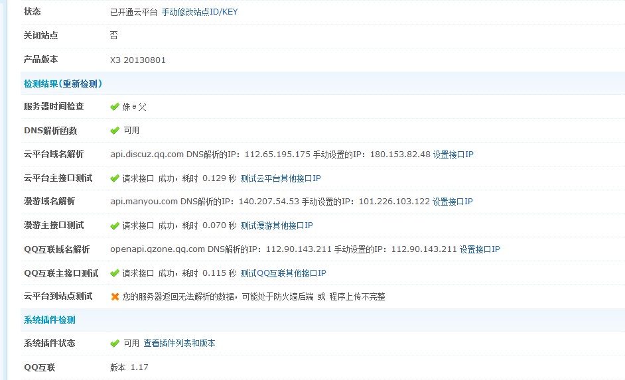Screen dimensions: 625x380
Task: Select the 漫游域名解析 label
Action: pyautogui.click(x=49, y=201)
